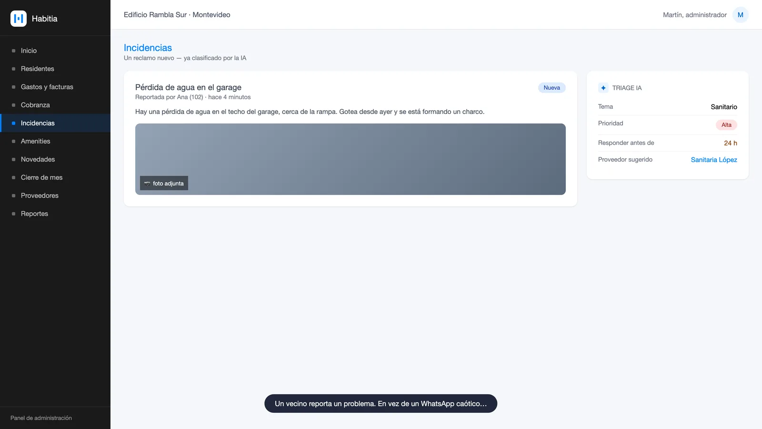Open Martín's avatar badge 'M'
Screen dimensions: 762x429
tap(740, 15)
